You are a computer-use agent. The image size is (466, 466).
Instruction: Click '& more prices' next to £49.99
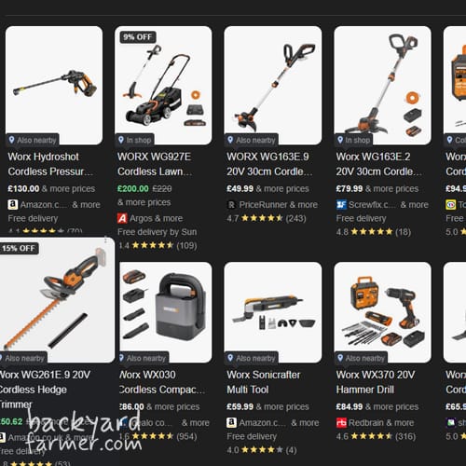[x=282, y=189]
